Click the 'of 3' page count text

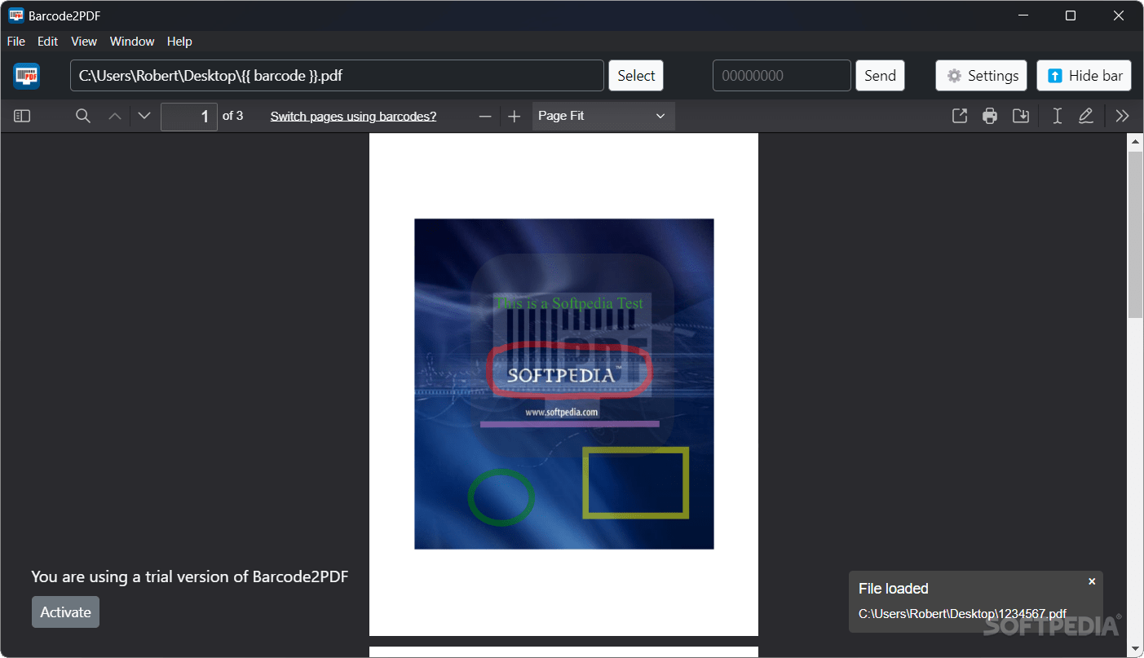(x=233, y=117)
